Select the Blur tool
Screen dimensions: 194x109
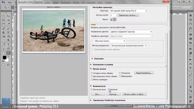tap(3, 40)
